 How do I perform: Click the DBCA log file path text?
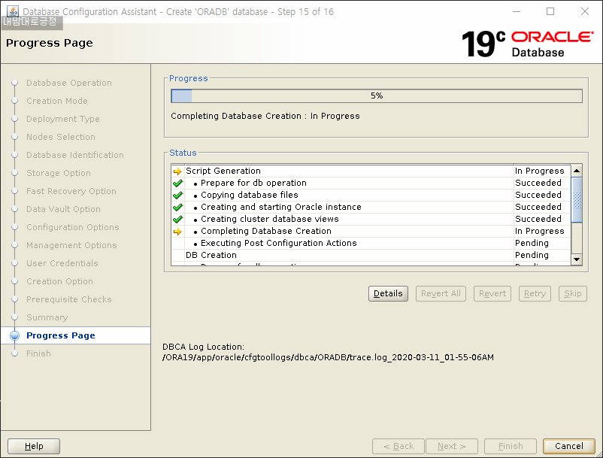(x=328, y=358)
